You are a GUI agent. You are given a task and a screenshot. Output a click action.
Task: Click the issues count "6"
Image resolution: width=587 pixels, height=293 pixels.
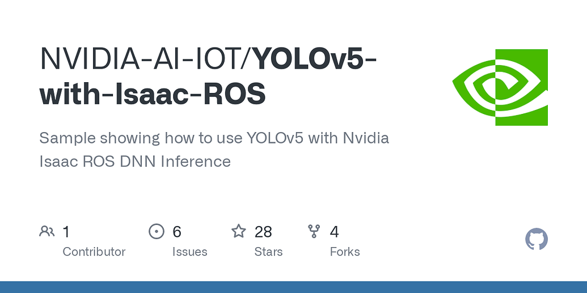pos(177,231)
